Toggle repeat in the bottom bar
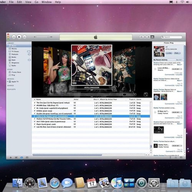 [x=22, y=157]
